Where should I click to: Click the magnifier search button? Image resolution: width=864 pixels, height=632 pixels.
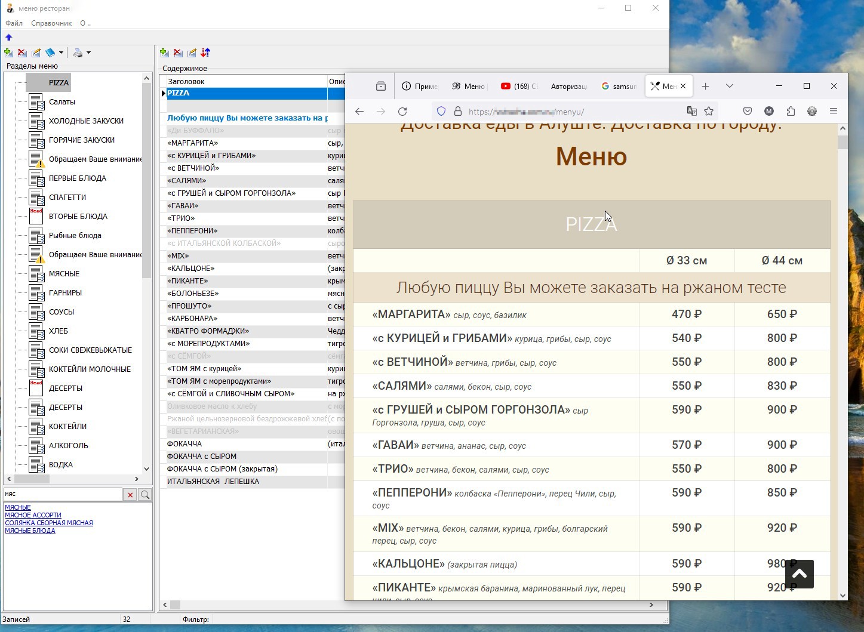[144, 495]
